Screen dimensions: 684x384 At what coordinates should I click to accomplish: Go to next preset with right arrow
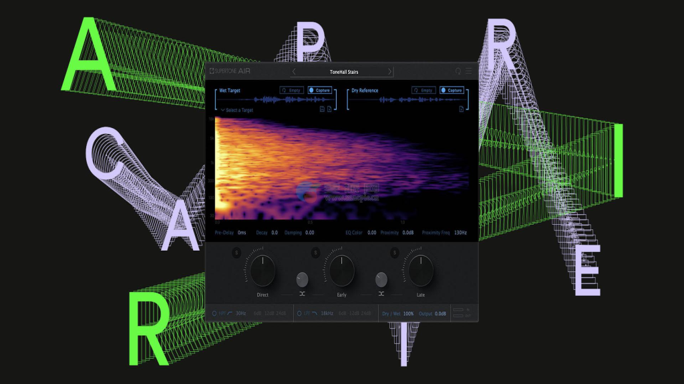(x=389, y=72)
